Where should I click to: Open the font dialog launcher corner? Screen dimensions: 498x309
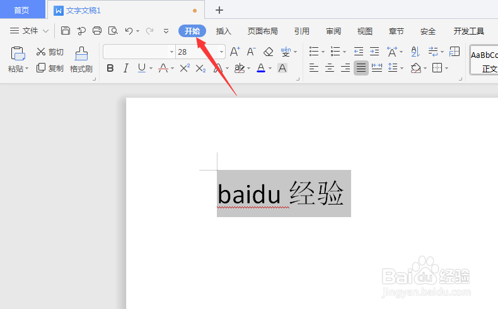point(298,79)
